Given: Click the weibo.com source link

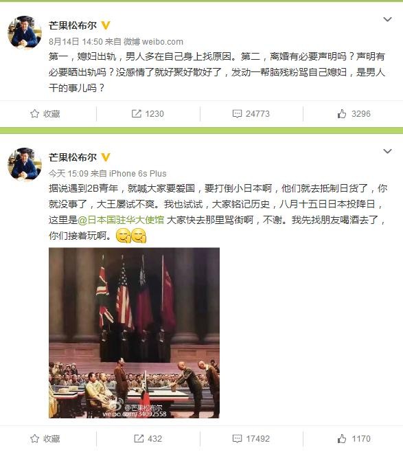Looking at the screenshot, I should click(x=163, y=42).
